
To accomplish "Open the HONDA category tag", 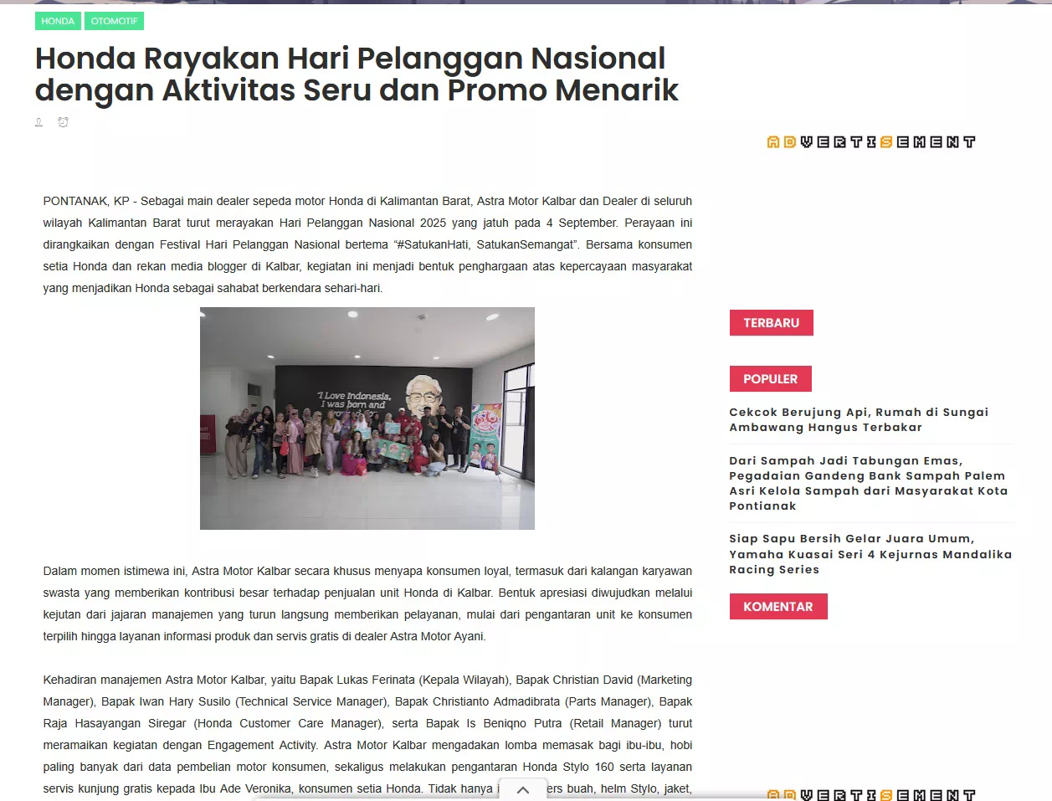I will [x=58, y=21].
